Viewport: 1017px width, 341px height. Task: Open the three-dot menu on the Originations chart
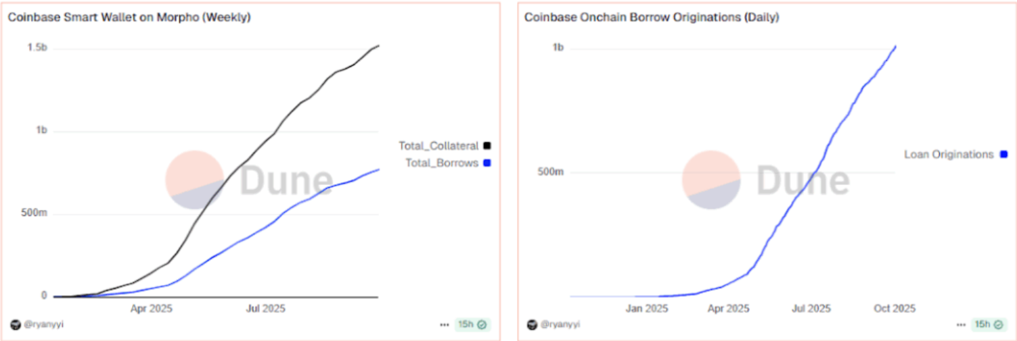[x=960, y=325]
